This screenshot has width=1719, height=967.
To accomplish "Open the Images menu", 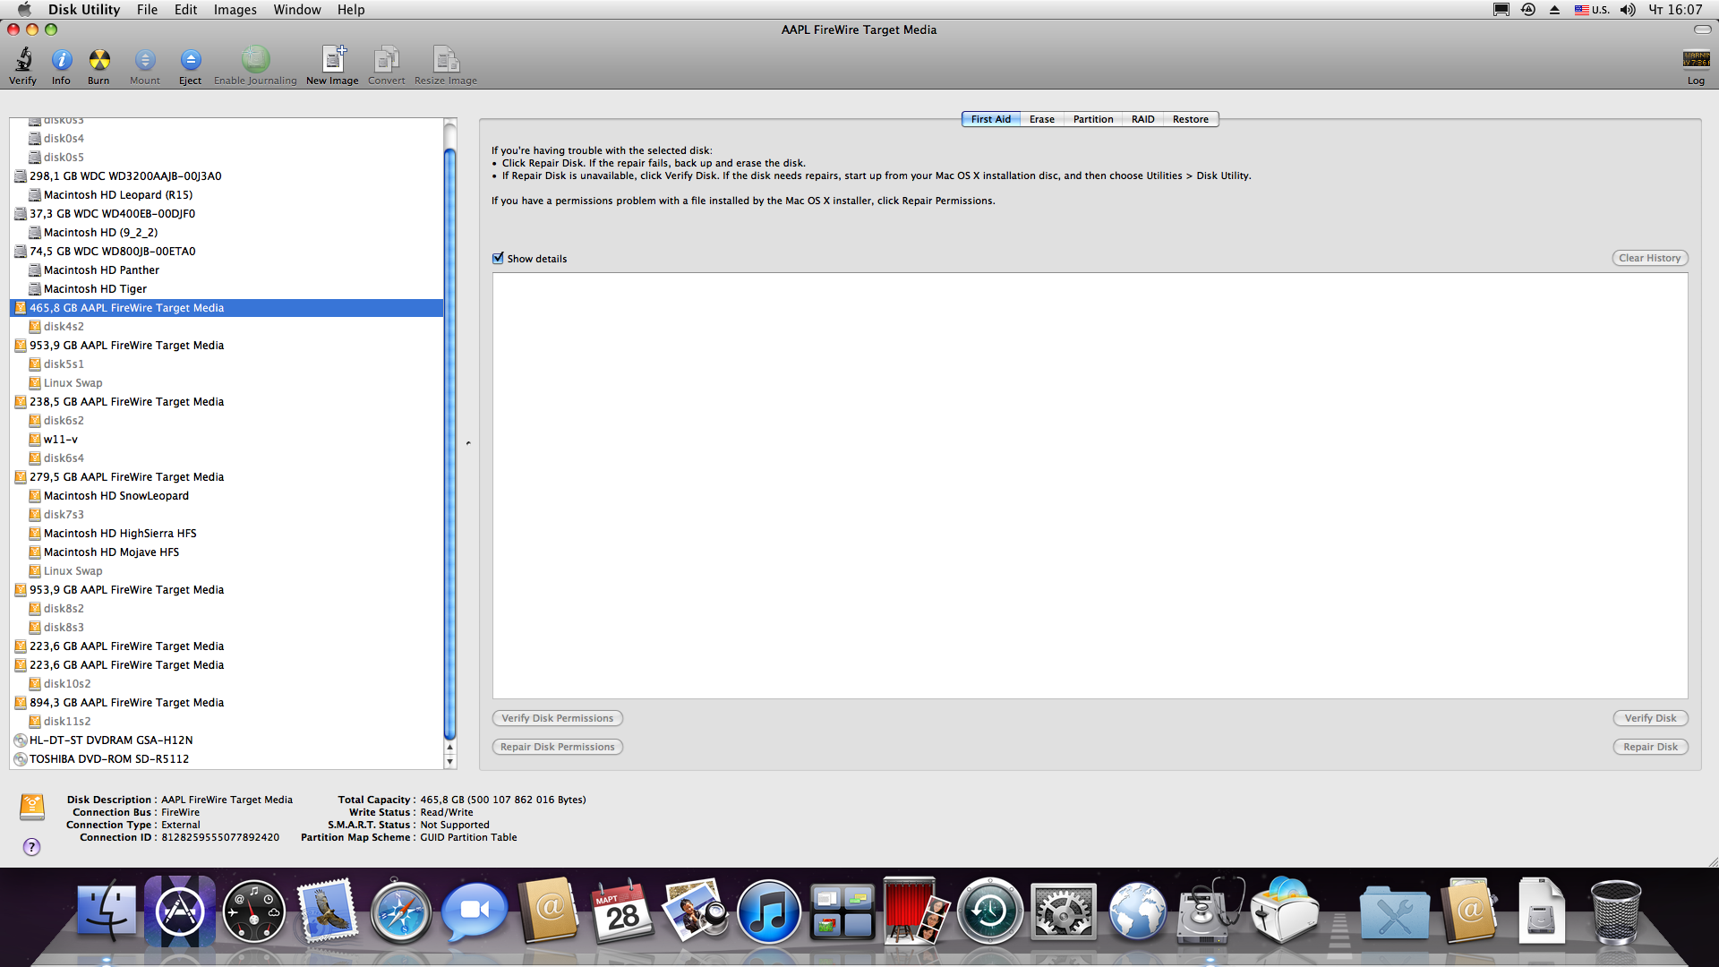I will click(x=235, y=10).
